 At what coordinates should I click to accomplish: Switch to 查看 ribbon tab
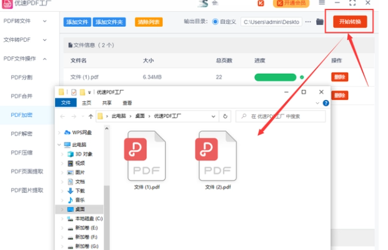tap(127, 102)
